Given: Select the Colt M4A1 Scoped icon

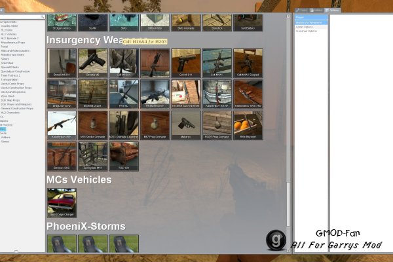Looking at the screenshot, I should point(248,63).
